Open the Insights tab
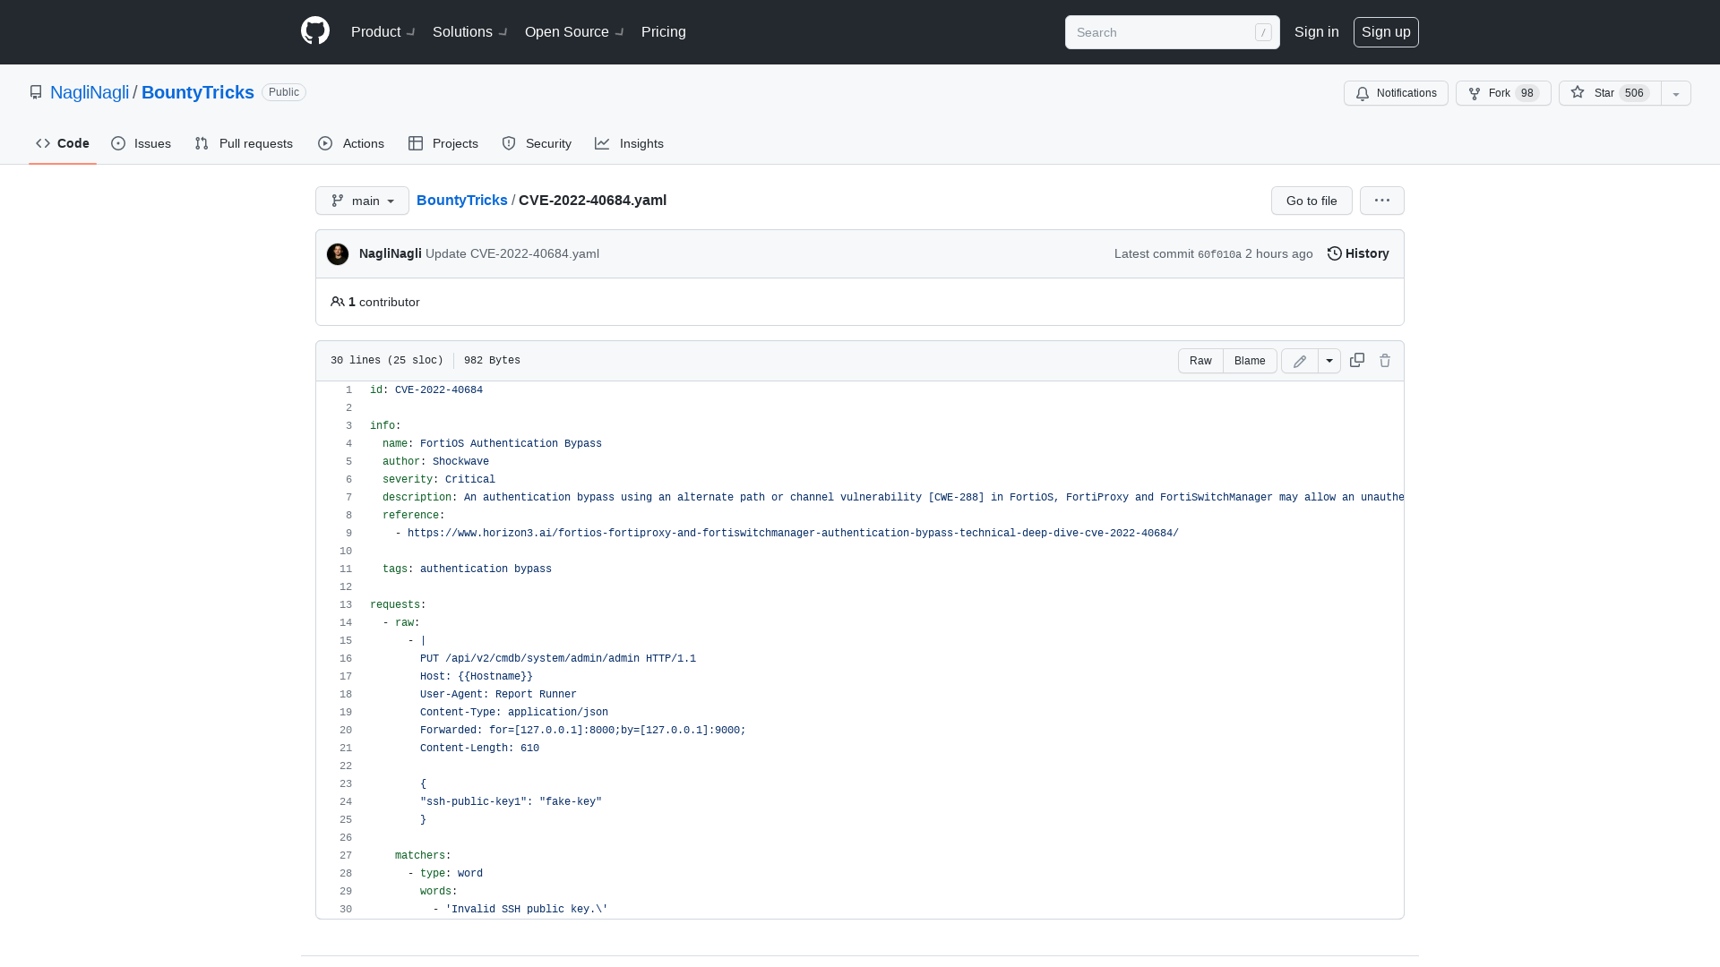The height and width of the screenshot is (967, 1720). click(x=630, y=143)
